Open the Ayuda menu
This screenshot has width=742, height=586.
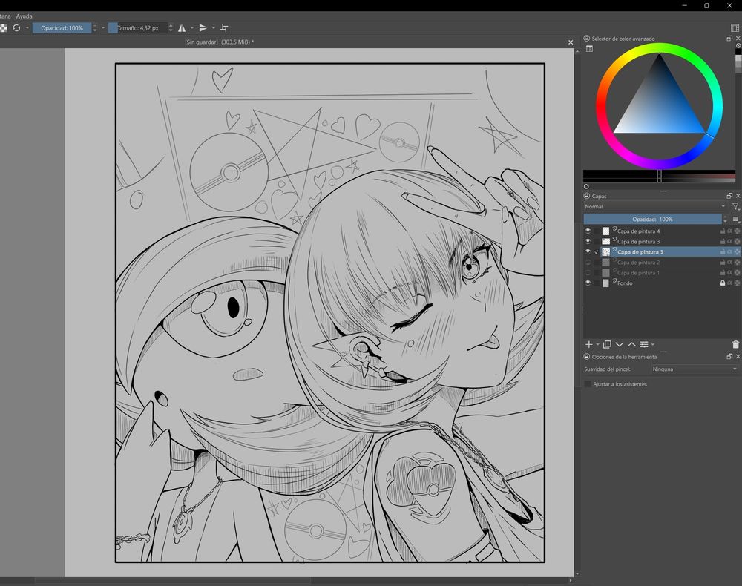24,16
